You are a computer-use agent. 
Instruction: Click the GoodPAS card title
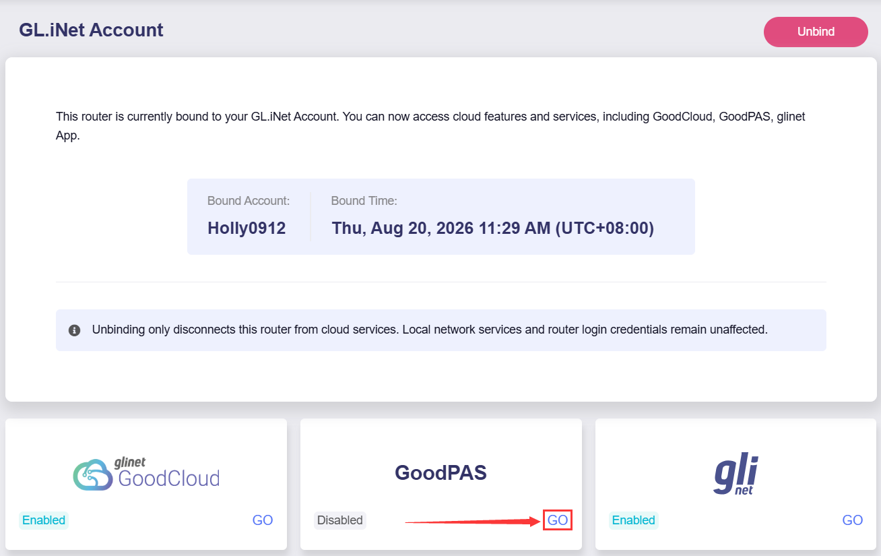click(440, 473)
